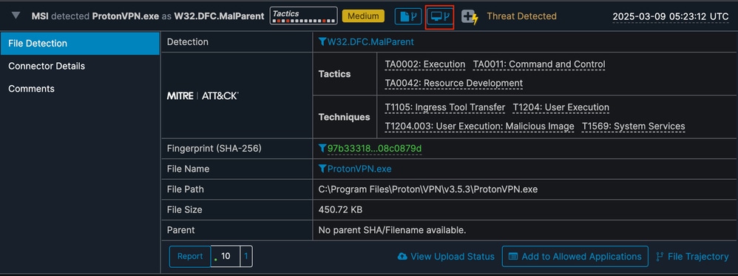Click the 97b33318...08c0879d fingerprint hash

click(375, 149)
